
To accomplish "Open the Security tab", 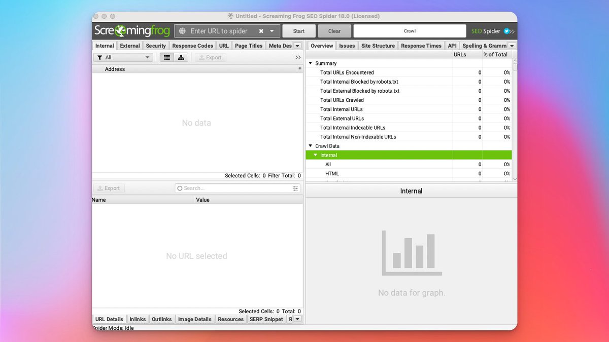I will point(156,46).
